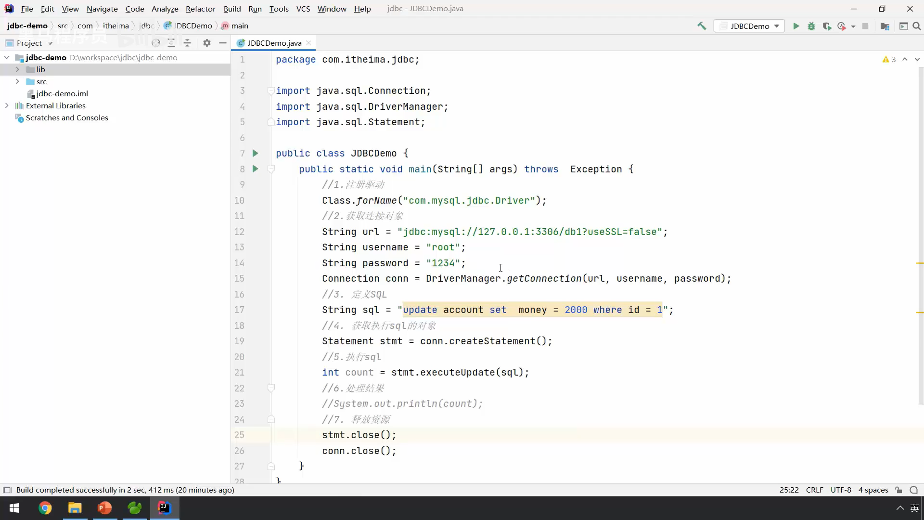This screenshot has height=520, width=924.
Task: Run JDBCDemo with the green play button
Action: (x=796, y=26)
